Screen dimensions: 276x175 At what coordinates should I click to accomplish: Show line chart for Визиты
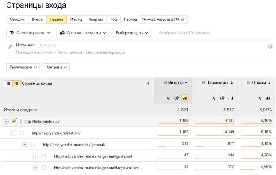point(168,98)
